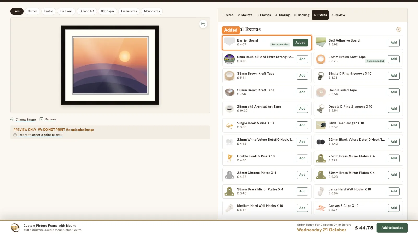Add Self Adhesive Board to order
Image resolution: width=418 pixels, height=235 pixels.
click(x=394, y=43)
